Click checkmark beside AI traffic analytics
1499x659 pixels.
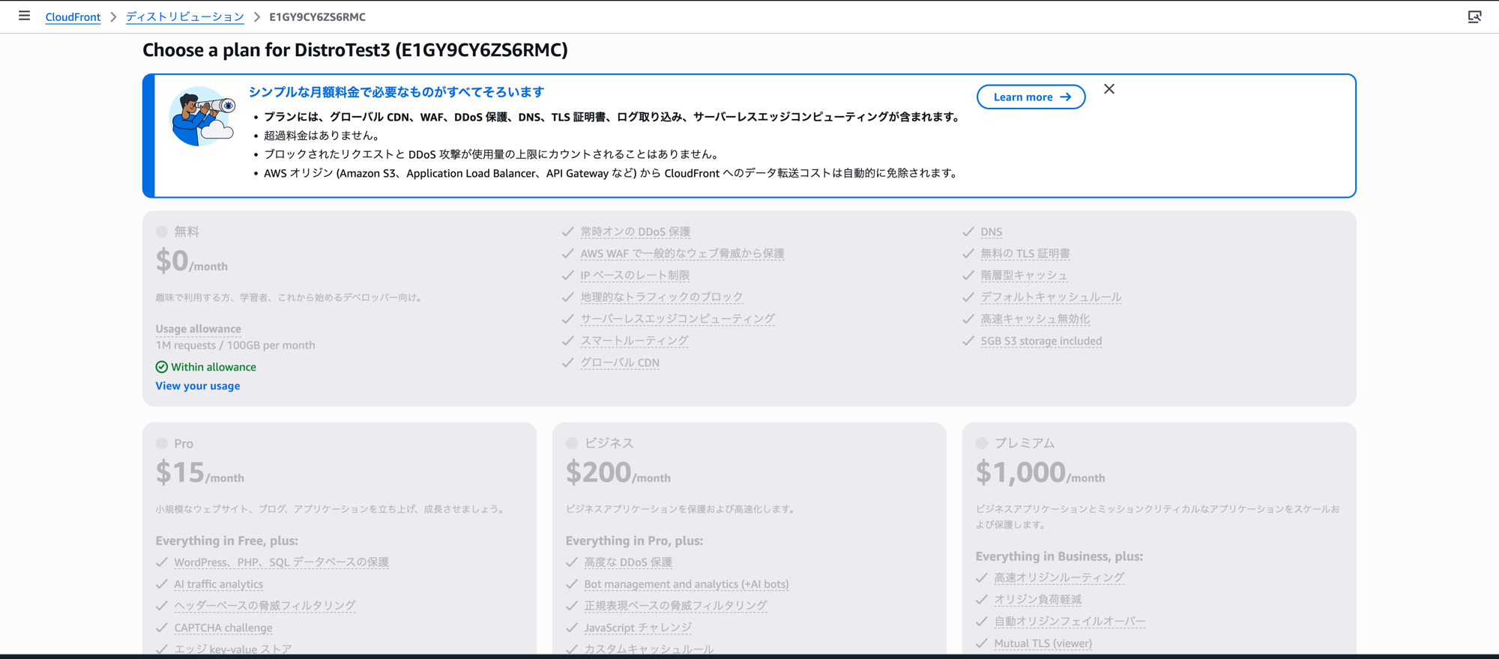coord(162,584)
